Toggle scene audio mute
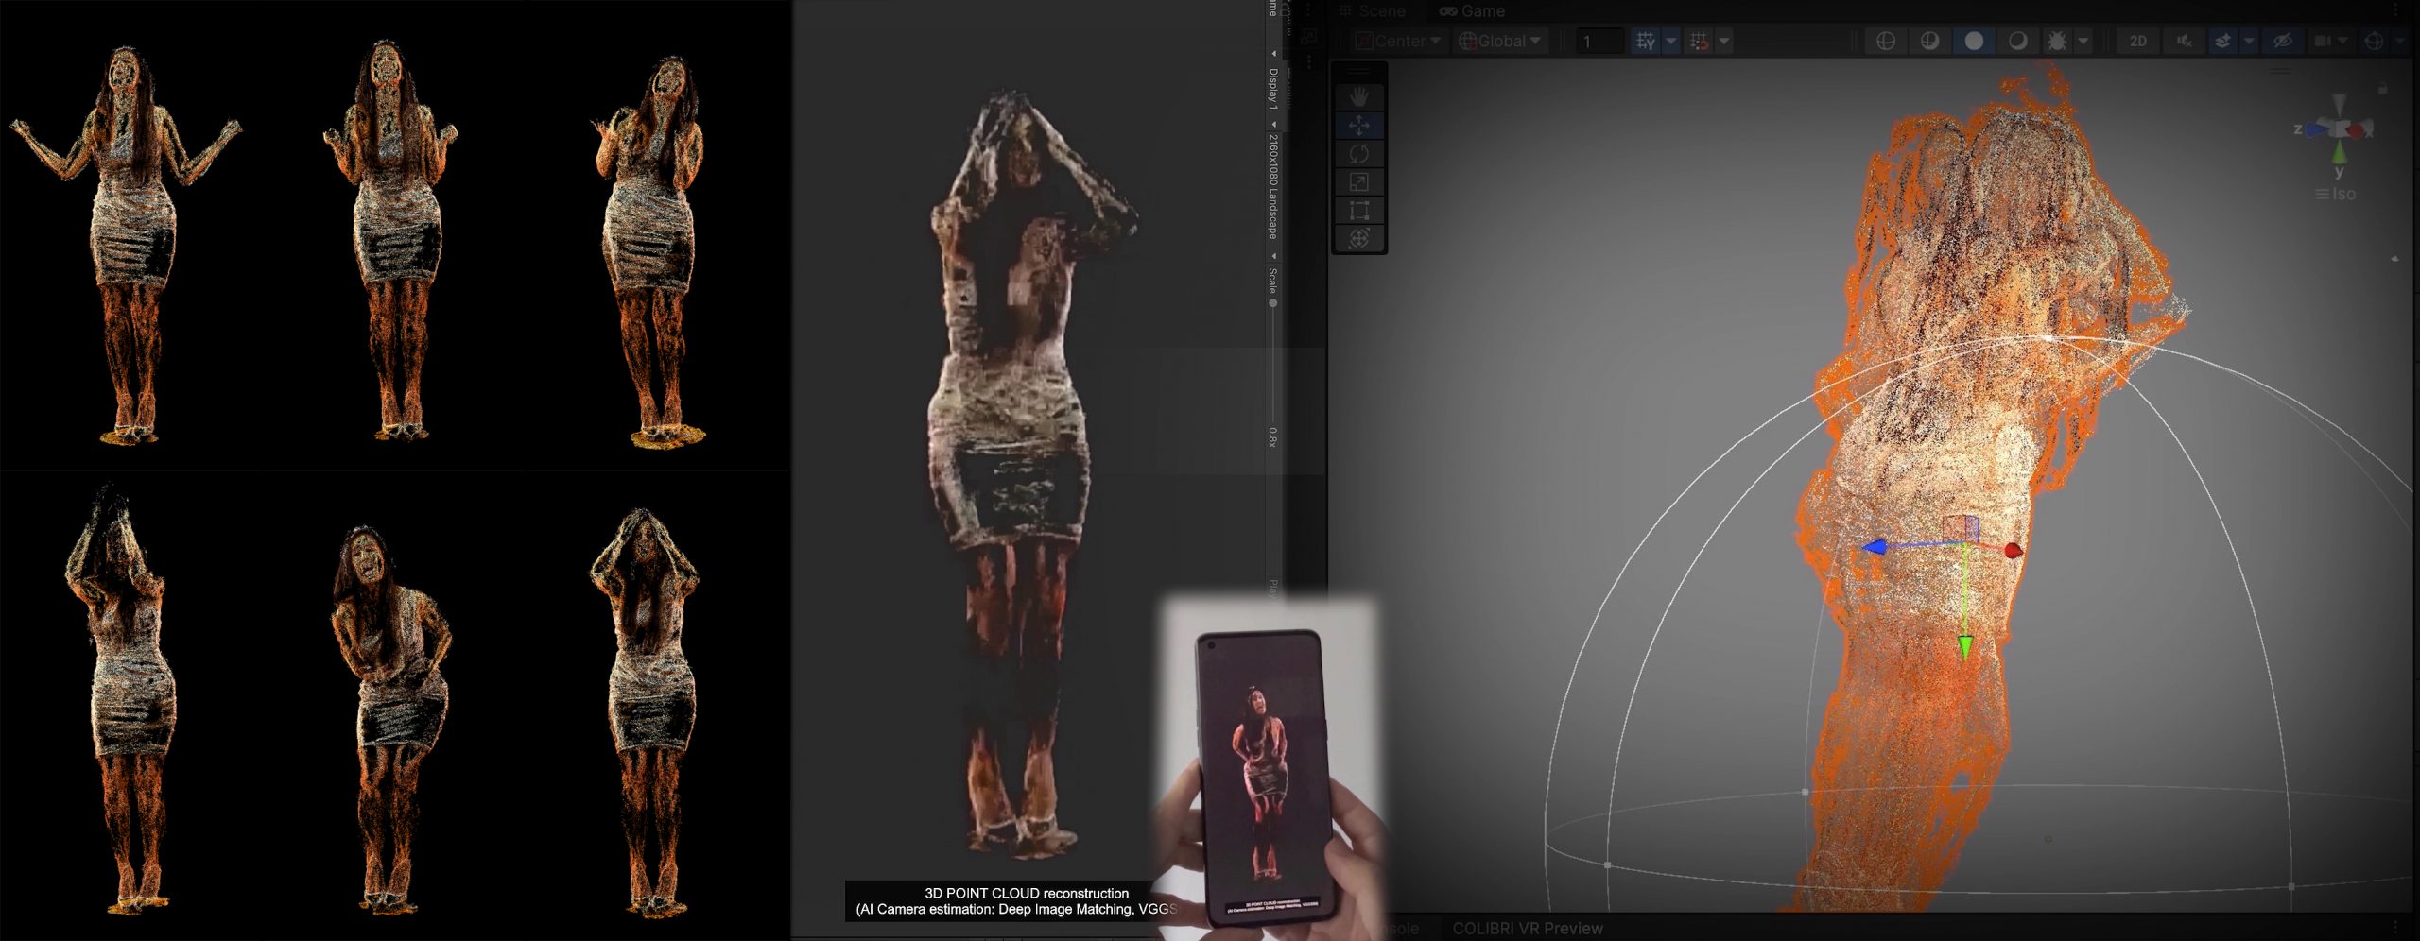The image size is (2420, 941). [2184, 41]
